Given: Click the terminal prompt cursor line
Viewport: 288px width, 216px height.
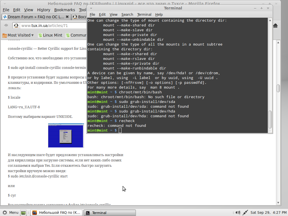Looking at the screenshot, I should click(x=120, y=130).
